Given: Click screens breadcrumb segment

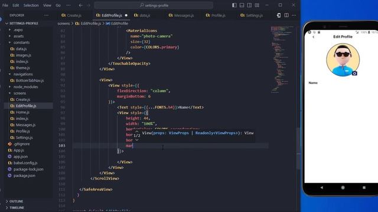Looking at the screenshot, I should 64,24.
